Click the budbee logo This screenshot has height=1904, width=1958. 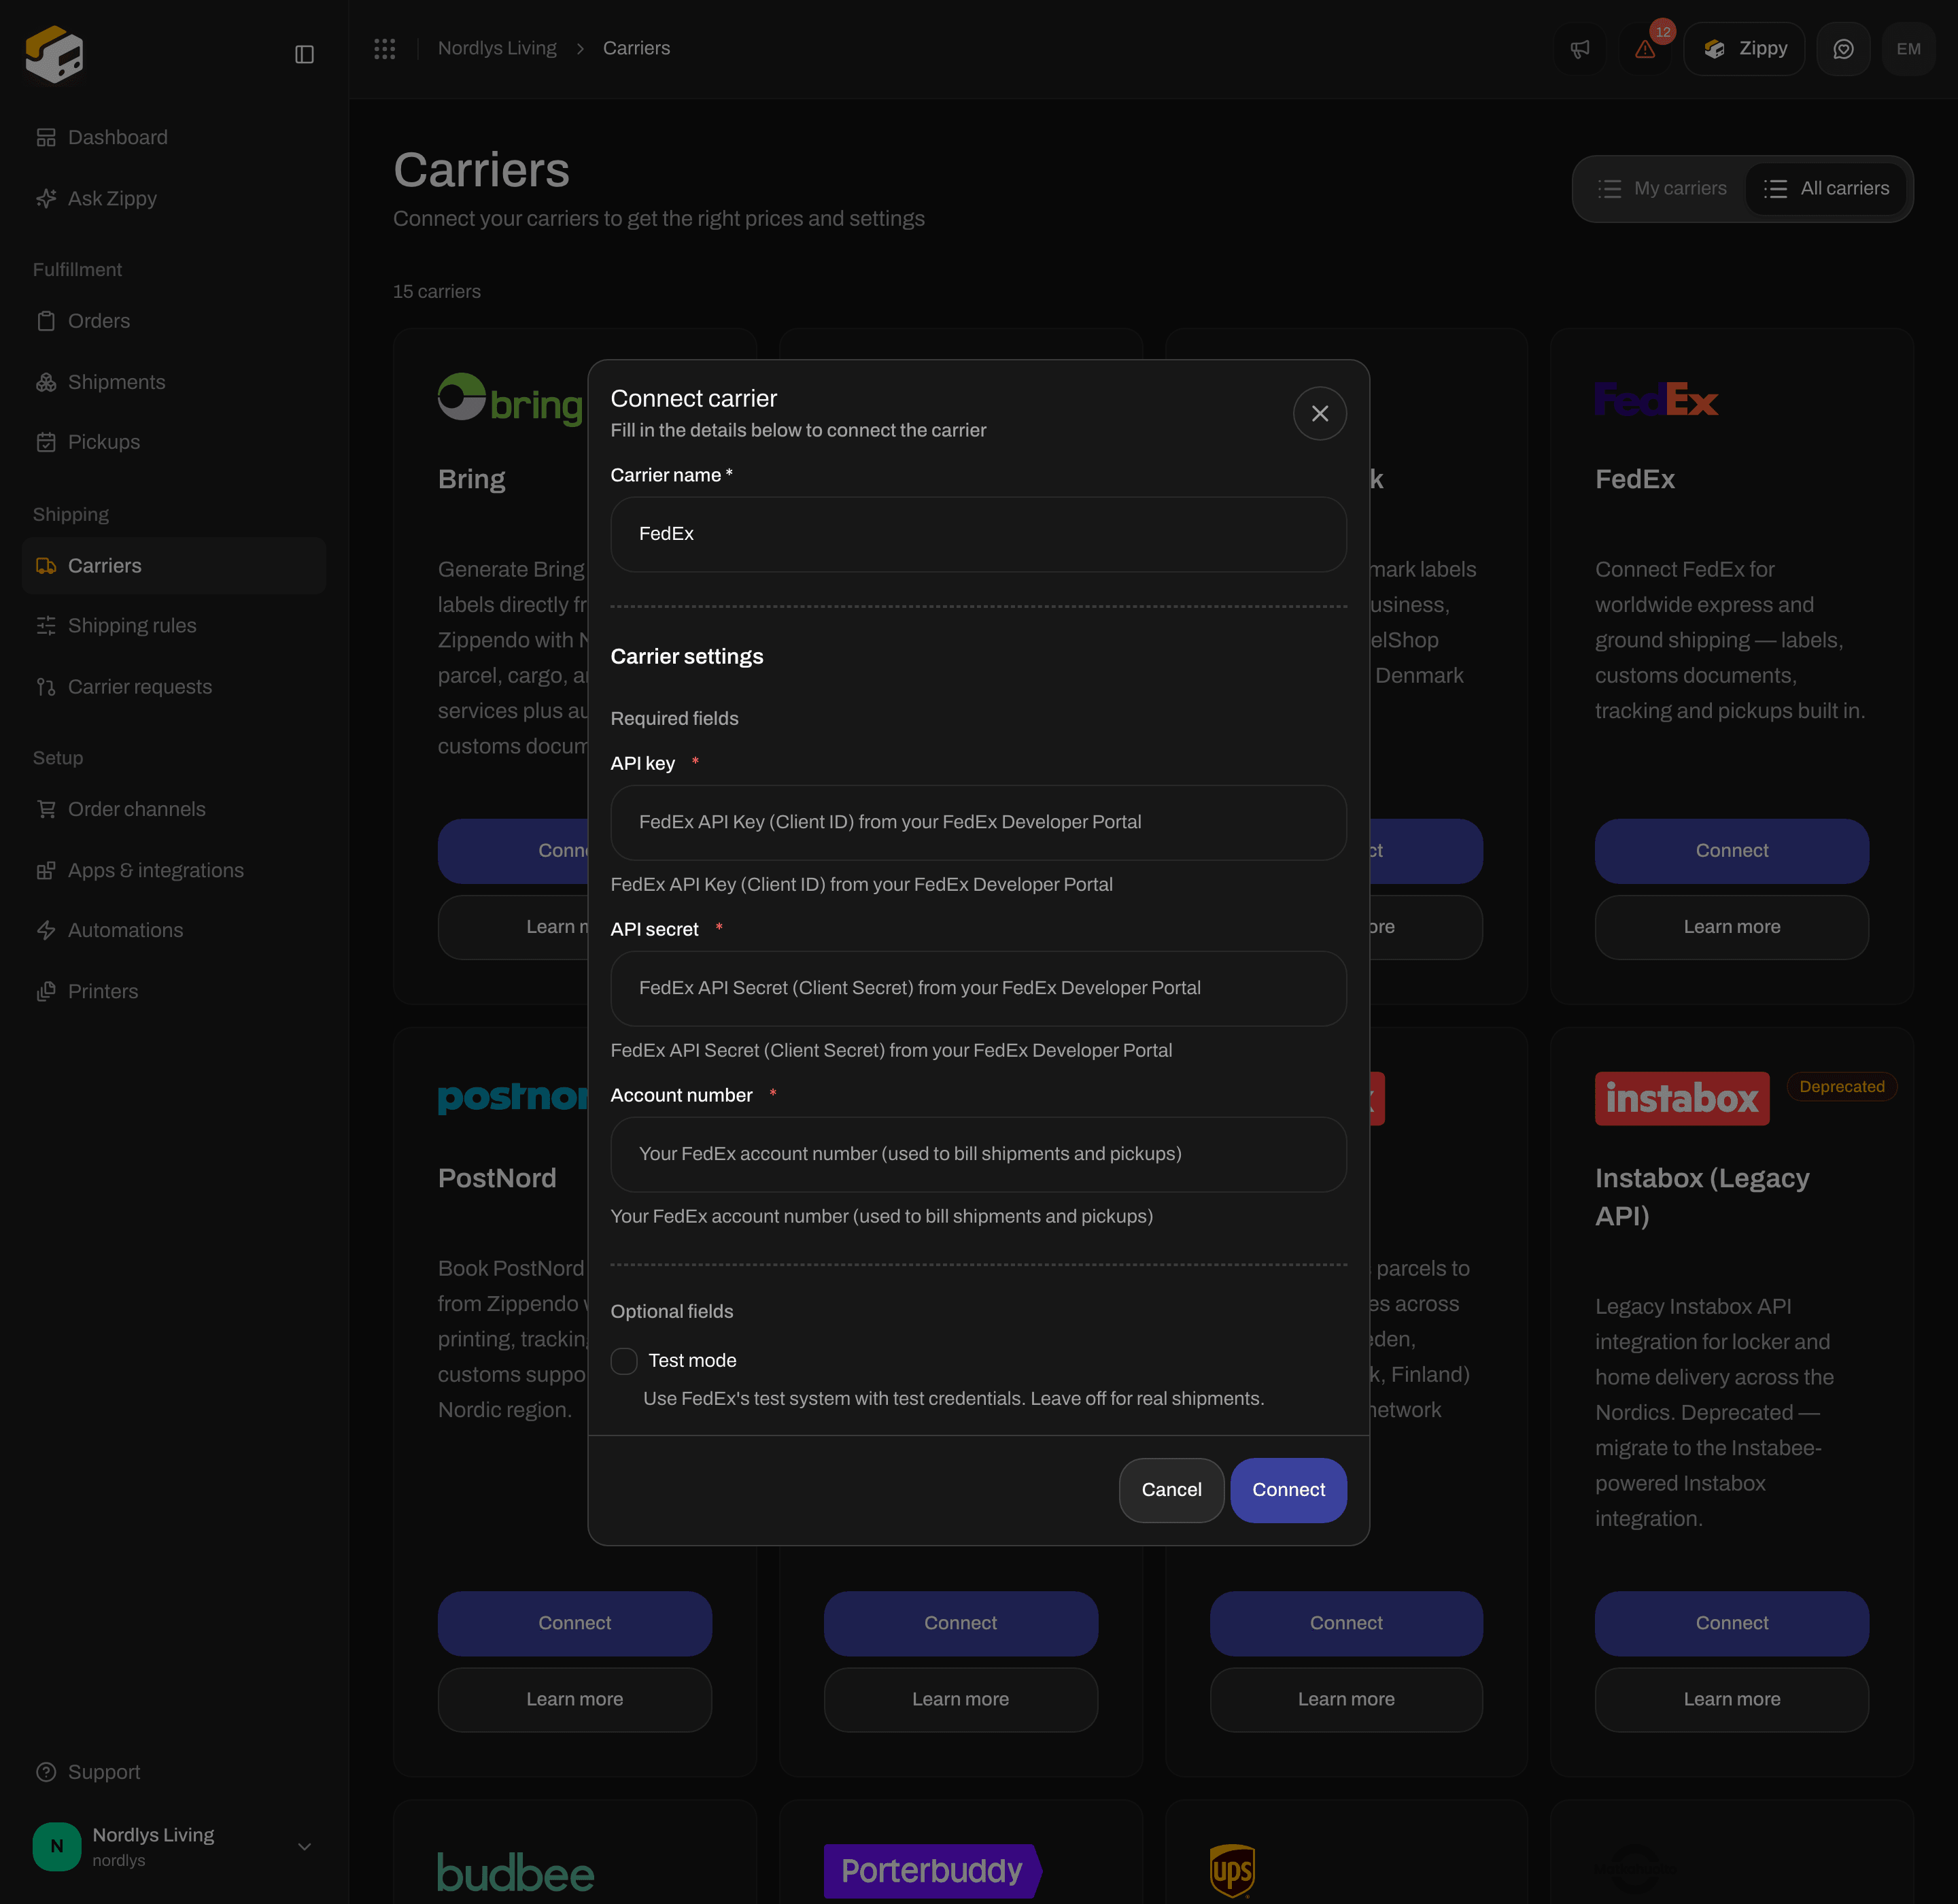516,1873
